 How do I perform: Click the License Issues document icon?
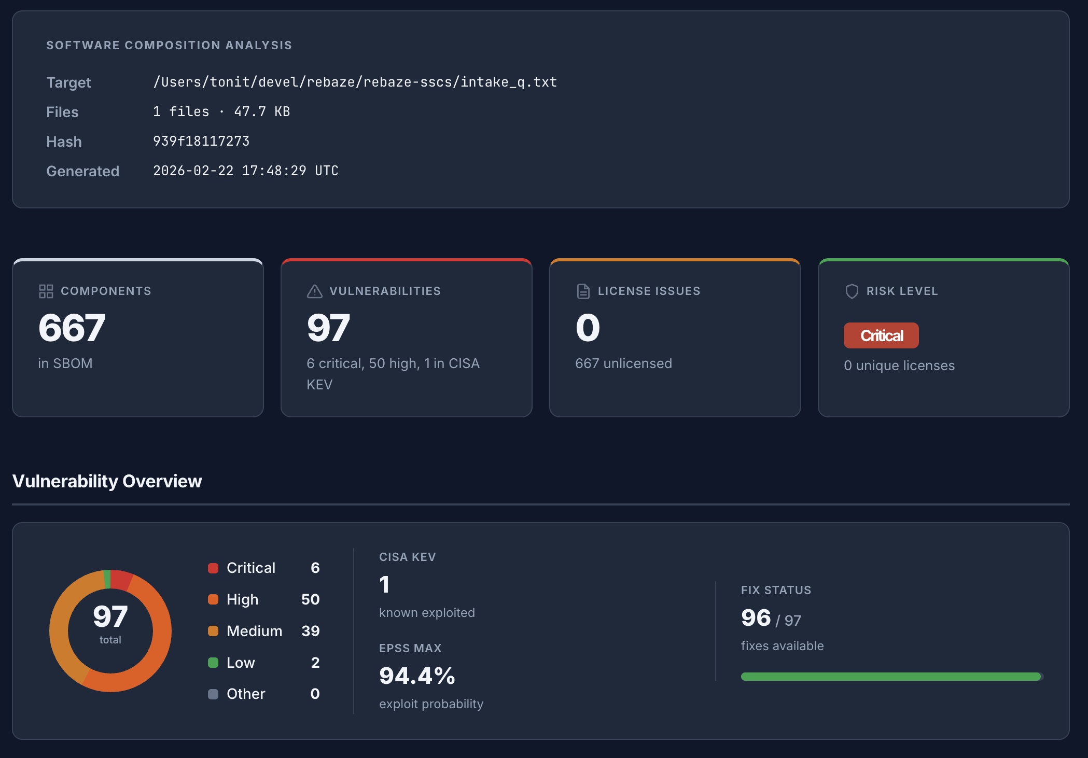pos(583,291)
